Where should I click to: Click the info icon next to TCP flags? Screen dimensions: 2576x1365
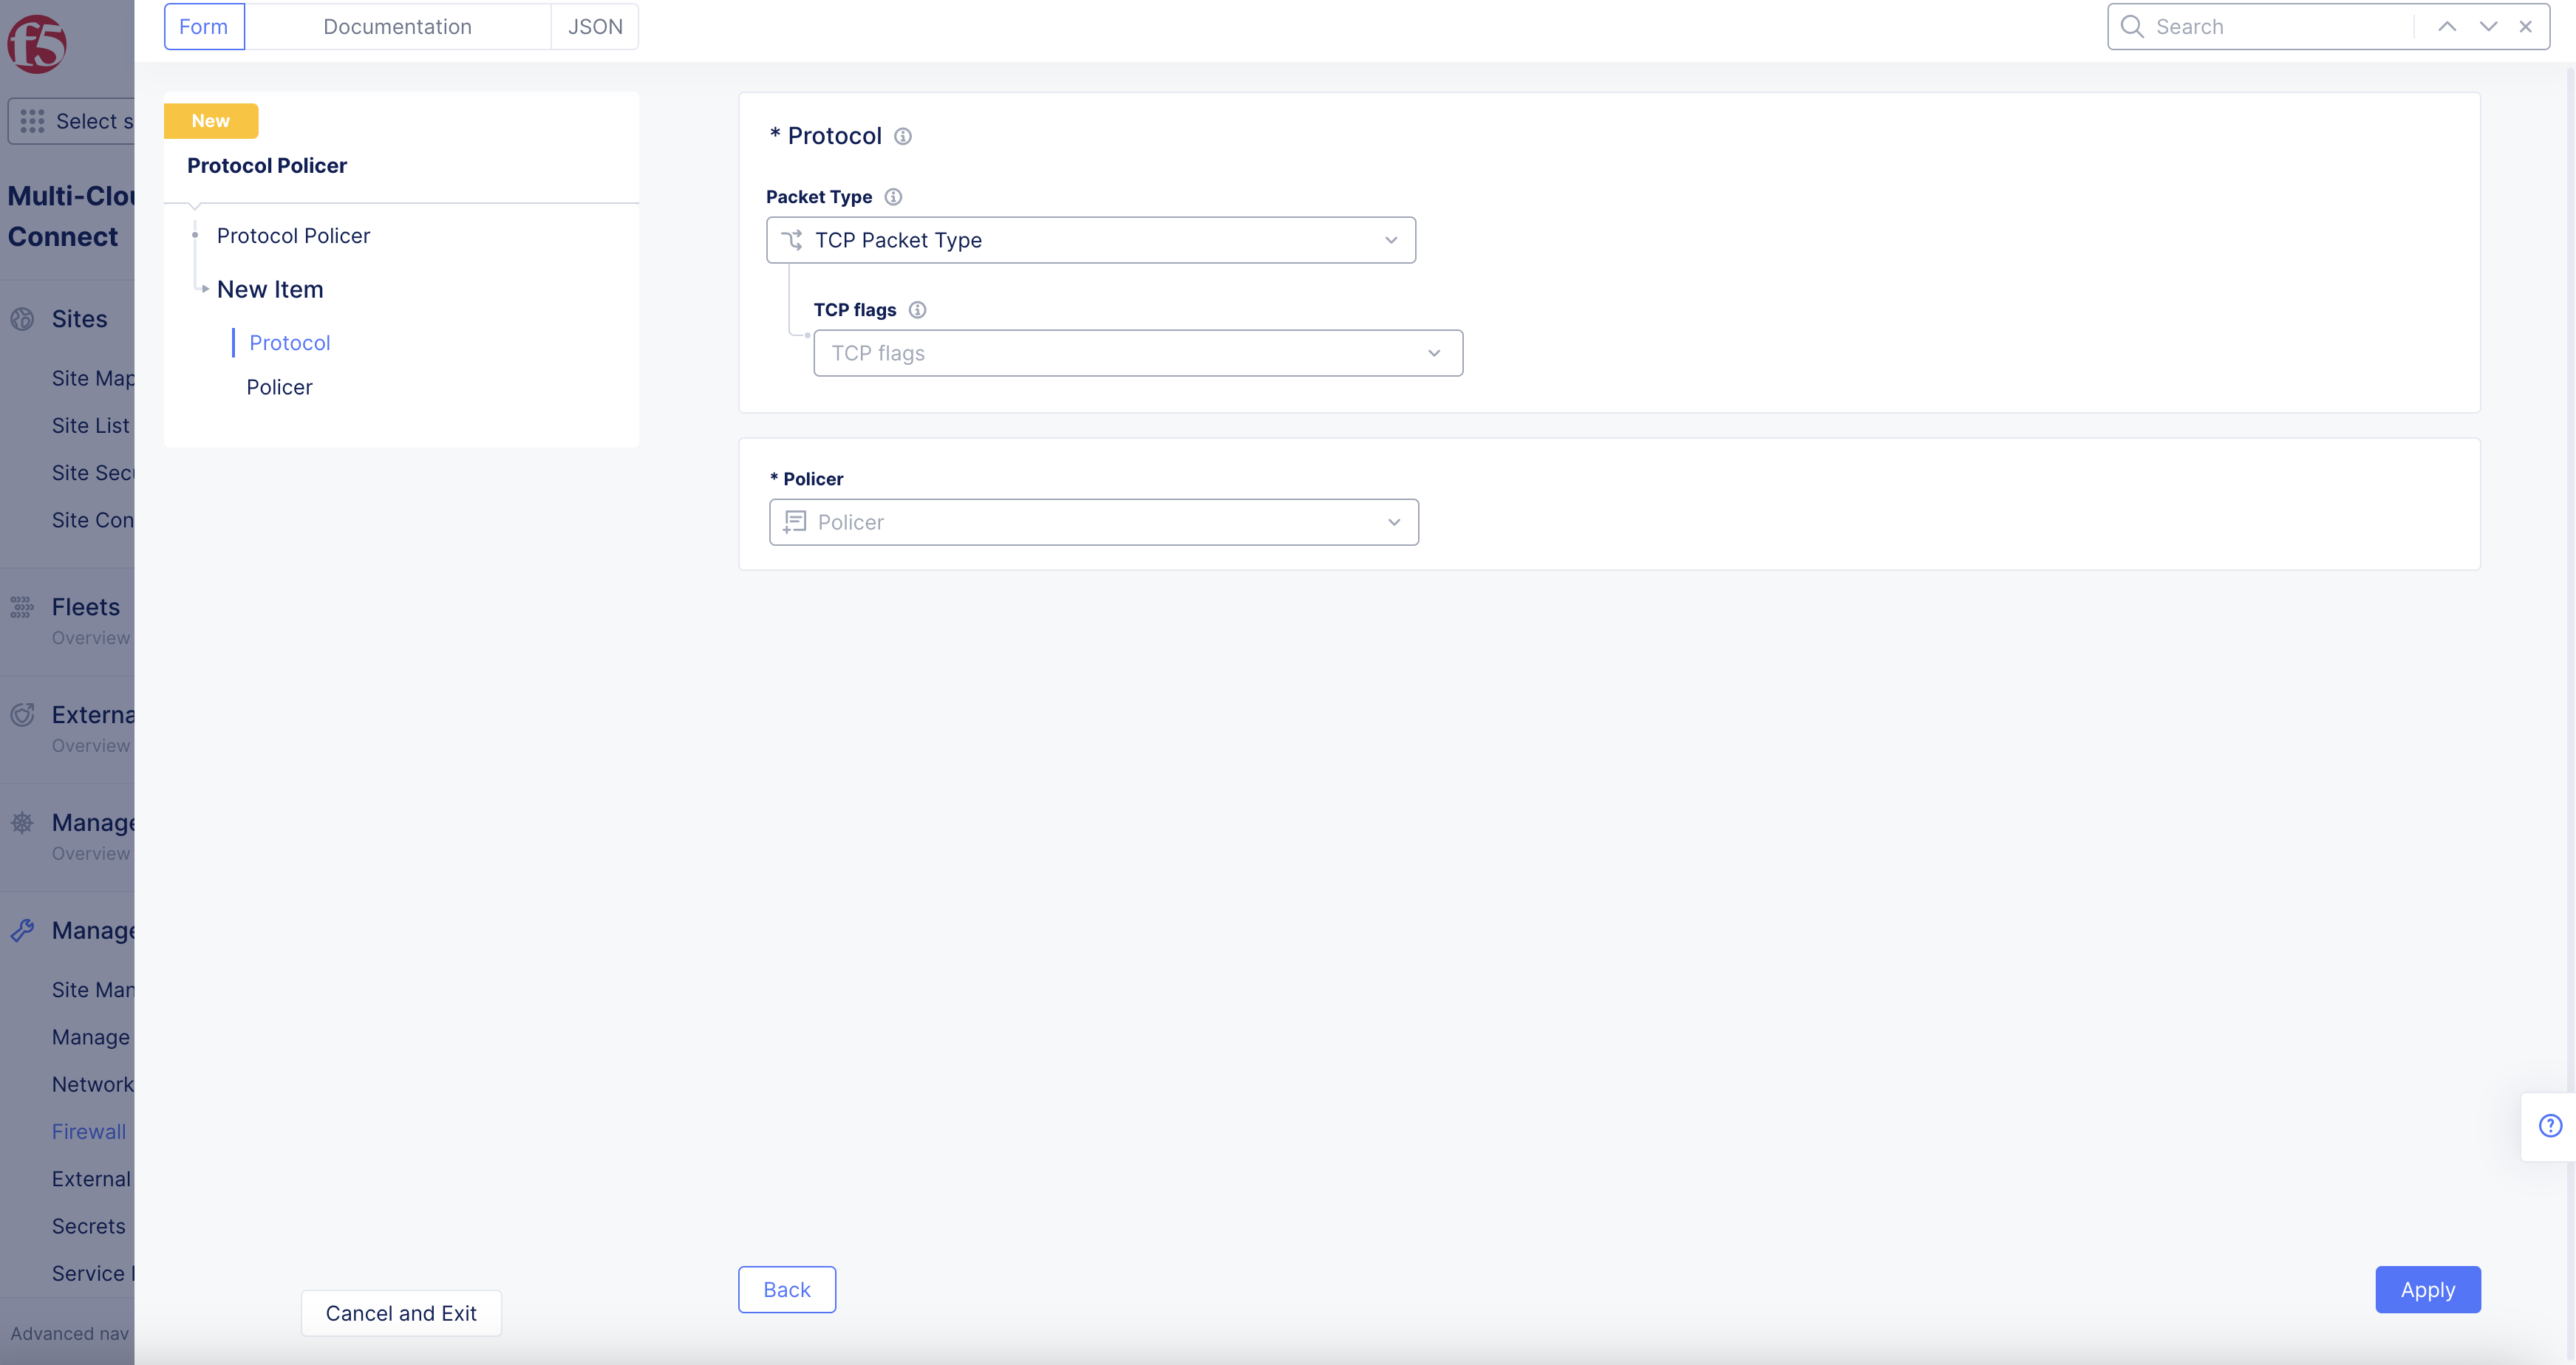(918, 309)
